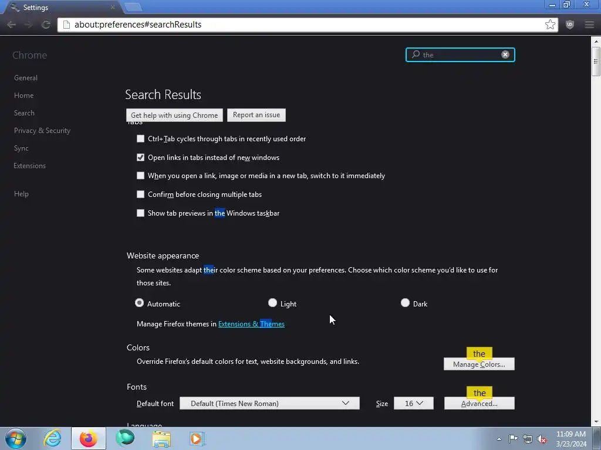Open Help in sidebar

click(x=22, y=193)
